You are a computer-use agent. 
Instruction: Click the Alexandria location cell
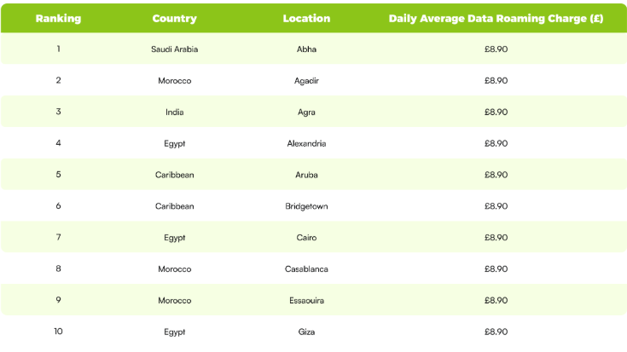coord(306,143)
